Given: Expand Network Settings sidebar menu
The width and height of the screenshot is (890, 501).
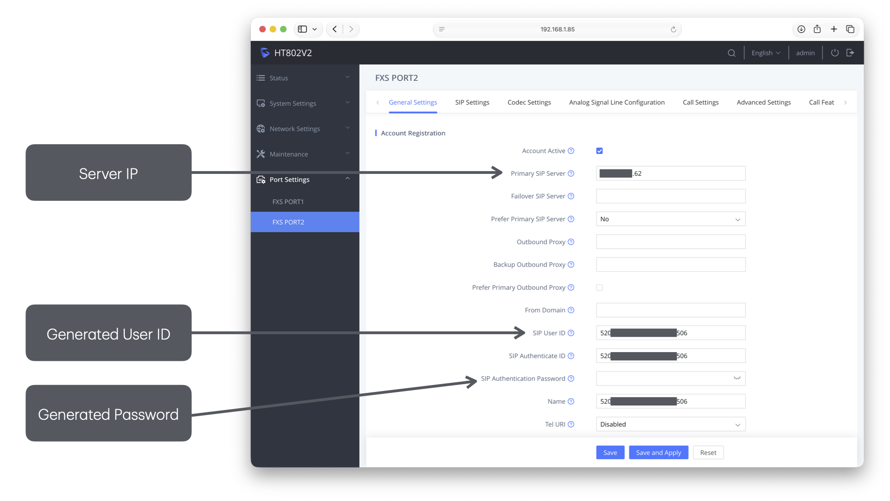Looking at the screenshot, I should (x=305, y=128).
